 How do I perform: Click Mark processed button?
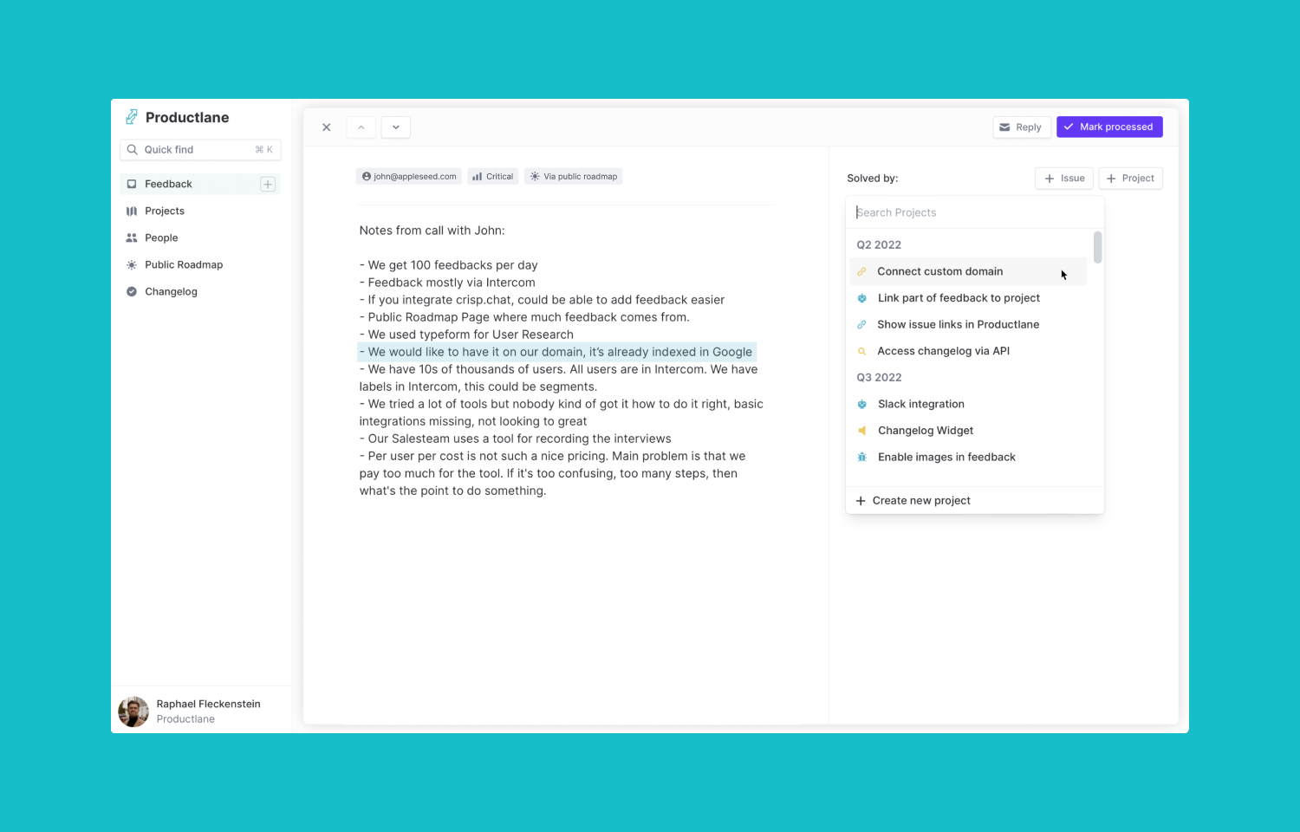coord(1109,127)
